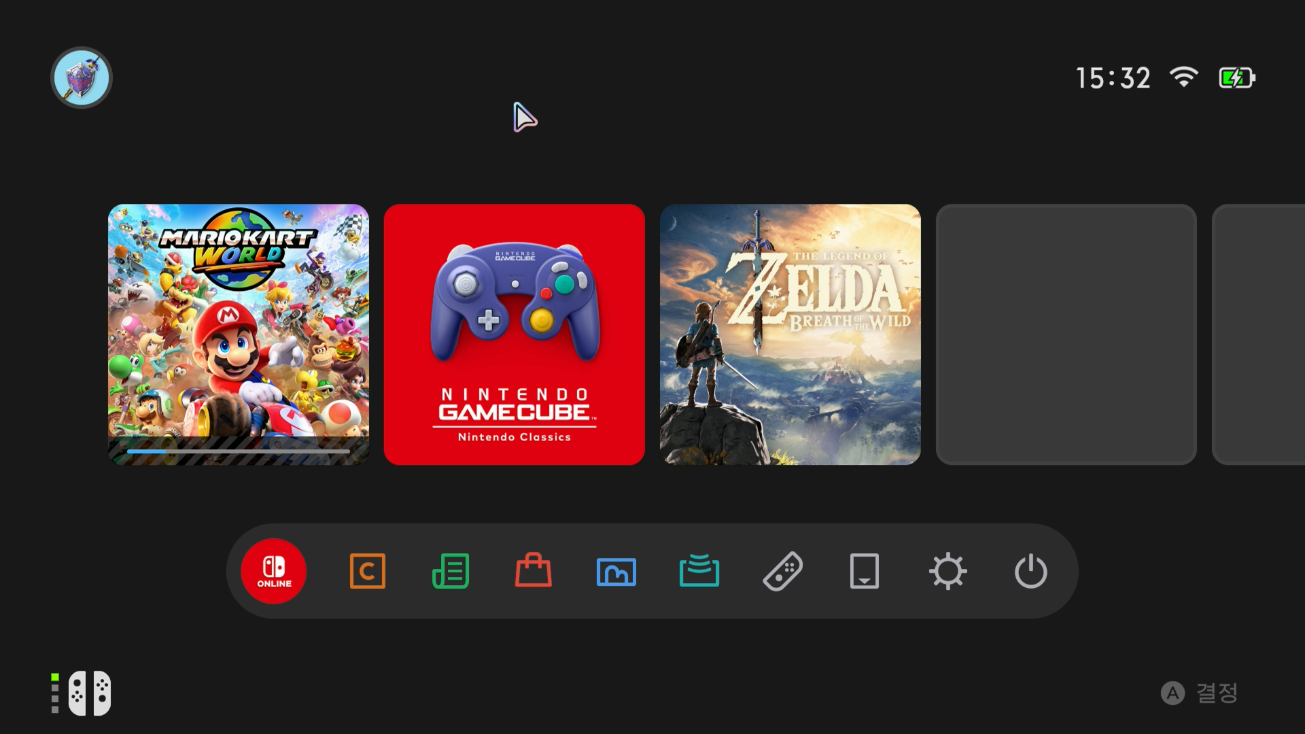This screenshot has width=1305, height=734.
Task: Open the Album icon
Action: pos(616,572)
